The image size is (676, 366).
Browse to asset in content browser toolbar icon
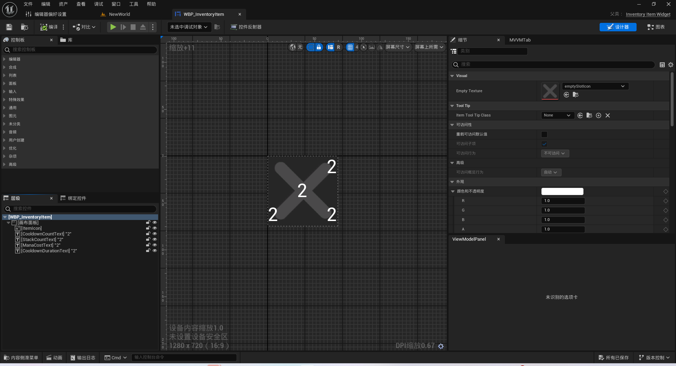coord(24,27)
